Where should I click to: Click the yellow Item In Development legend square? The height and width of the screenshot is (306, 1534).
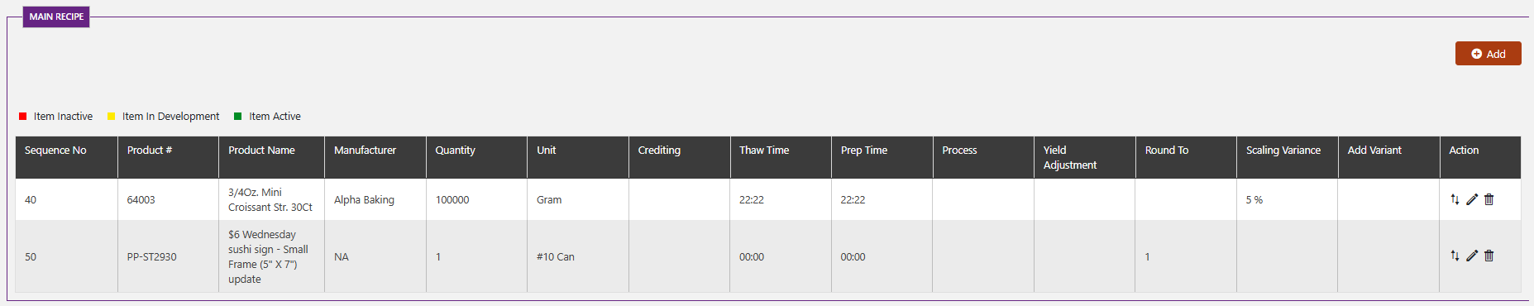[112, 117]
